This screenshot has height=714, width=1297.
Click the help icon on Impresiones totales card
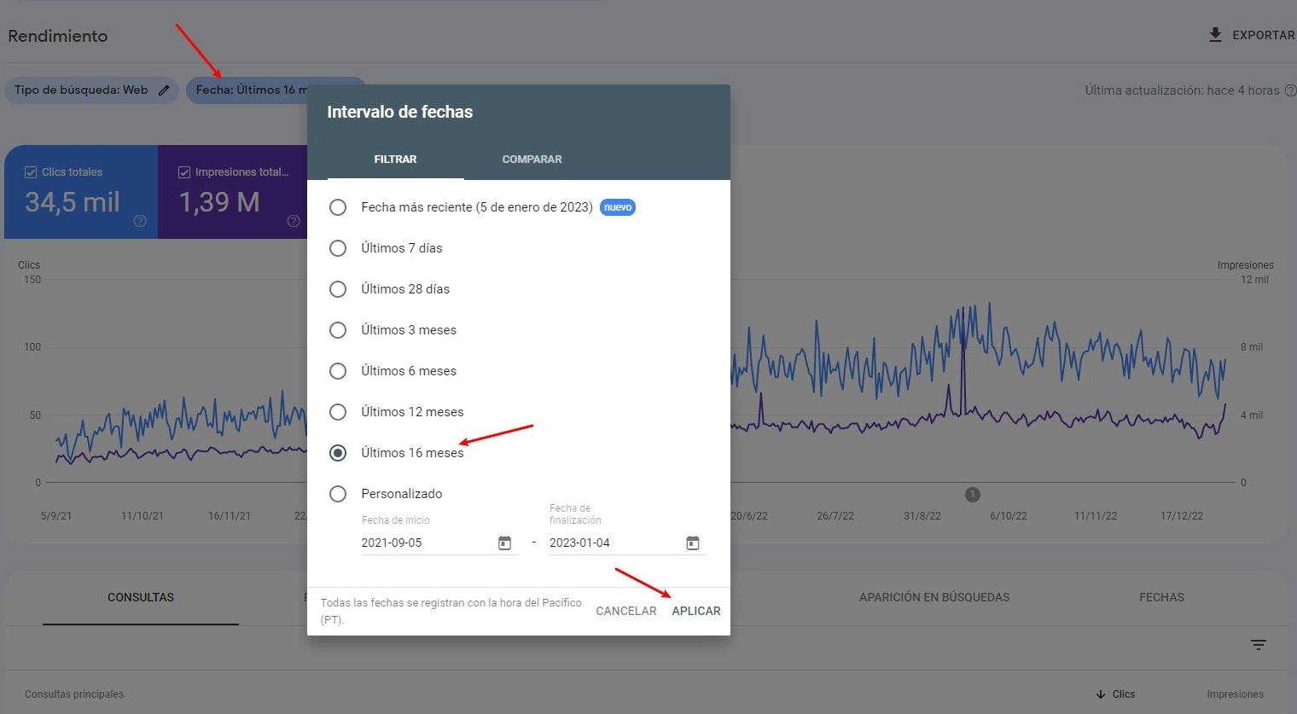(293, 221)
